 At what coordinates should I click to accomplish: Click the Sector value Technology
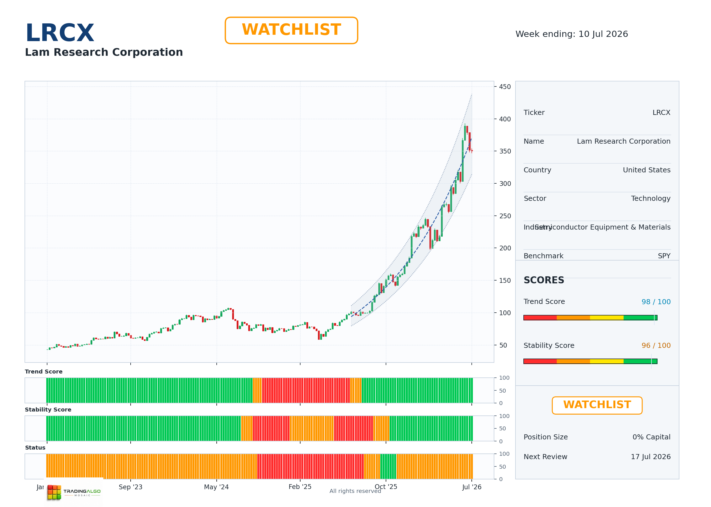(x=651, y=199)
